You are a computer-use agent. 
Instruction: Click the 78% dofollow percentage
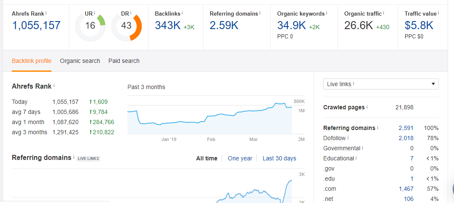tap(433, 138)
